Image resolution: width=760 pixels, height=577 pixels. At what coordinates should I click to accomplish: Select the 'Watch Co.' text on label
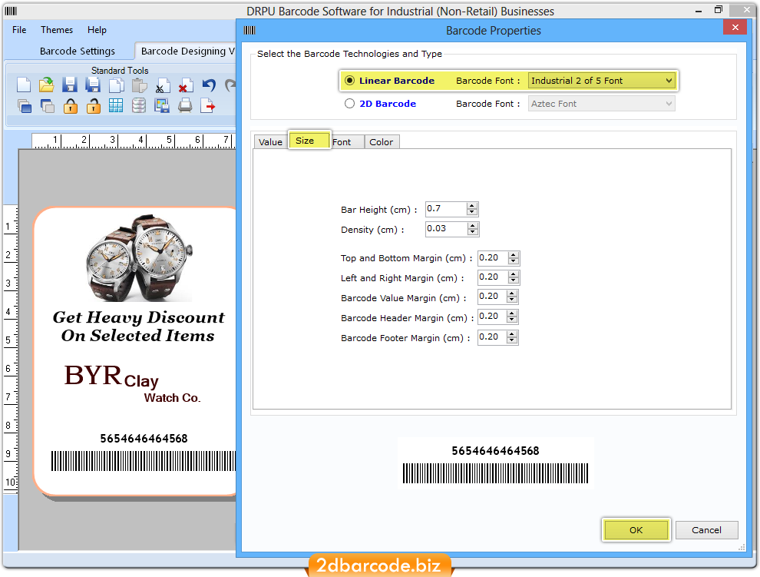pyautogui.click(x=172, y=398)
